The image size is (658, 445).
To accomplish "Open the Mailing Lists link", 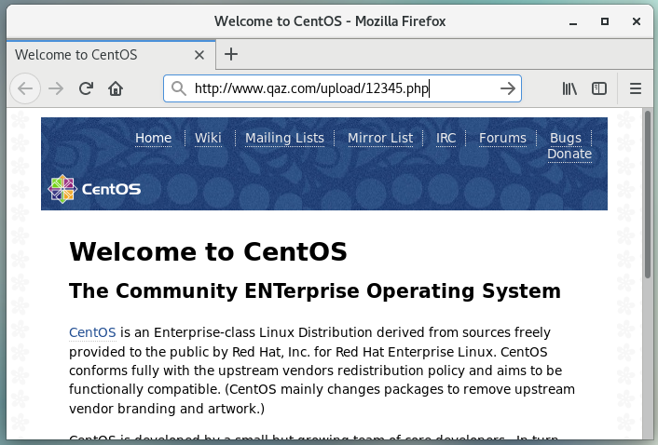I will coord(284,138).
